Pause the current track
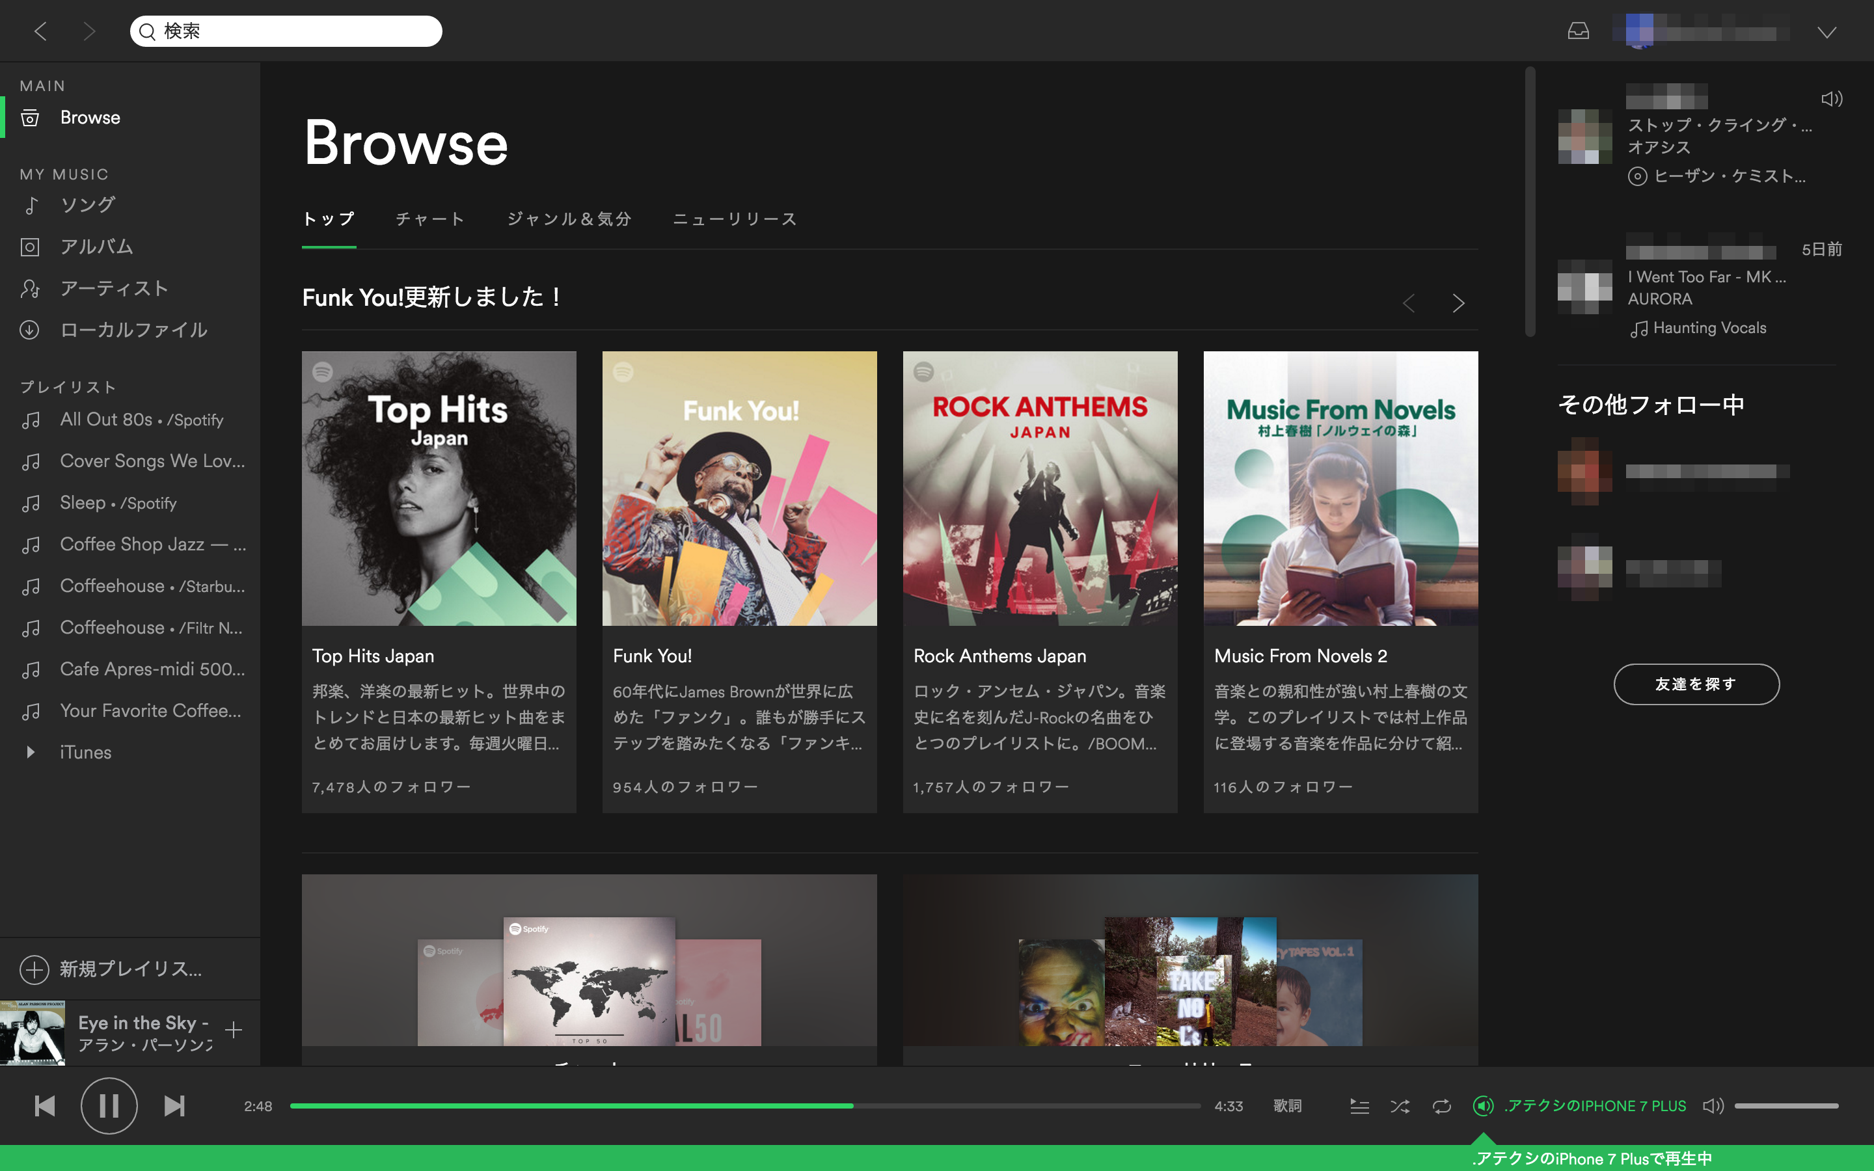This screenshot has width=1874, height=1171. click(x=109, y=1106)
